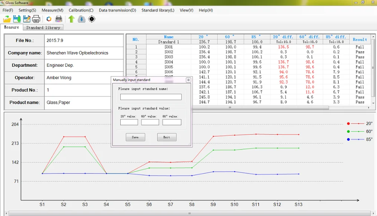
Task: Close the Manually input standard dialog
Action: coord(188,80)
